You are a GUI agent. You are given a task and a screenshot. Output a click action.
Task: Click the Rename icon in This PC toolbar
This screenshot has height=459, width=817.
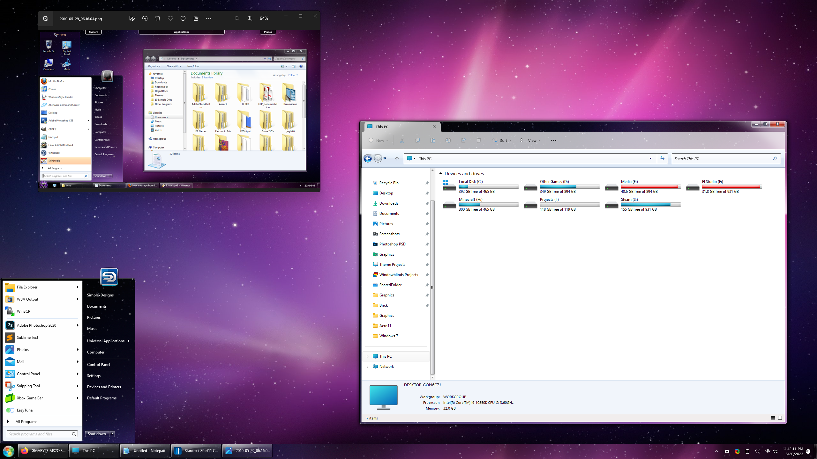click(448, 140)
